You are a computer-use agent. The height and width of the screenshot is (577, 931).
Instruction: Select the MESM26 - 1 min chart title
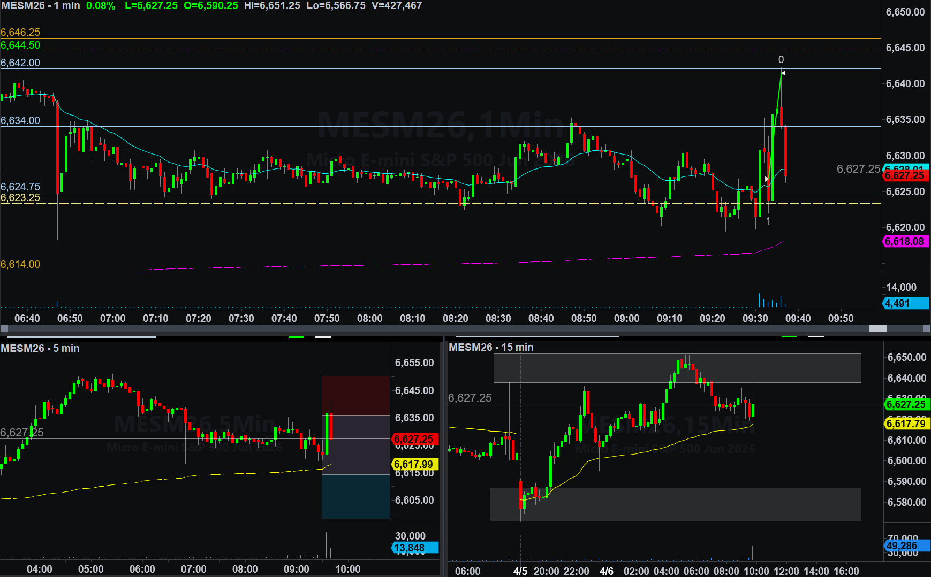[40, 6]
